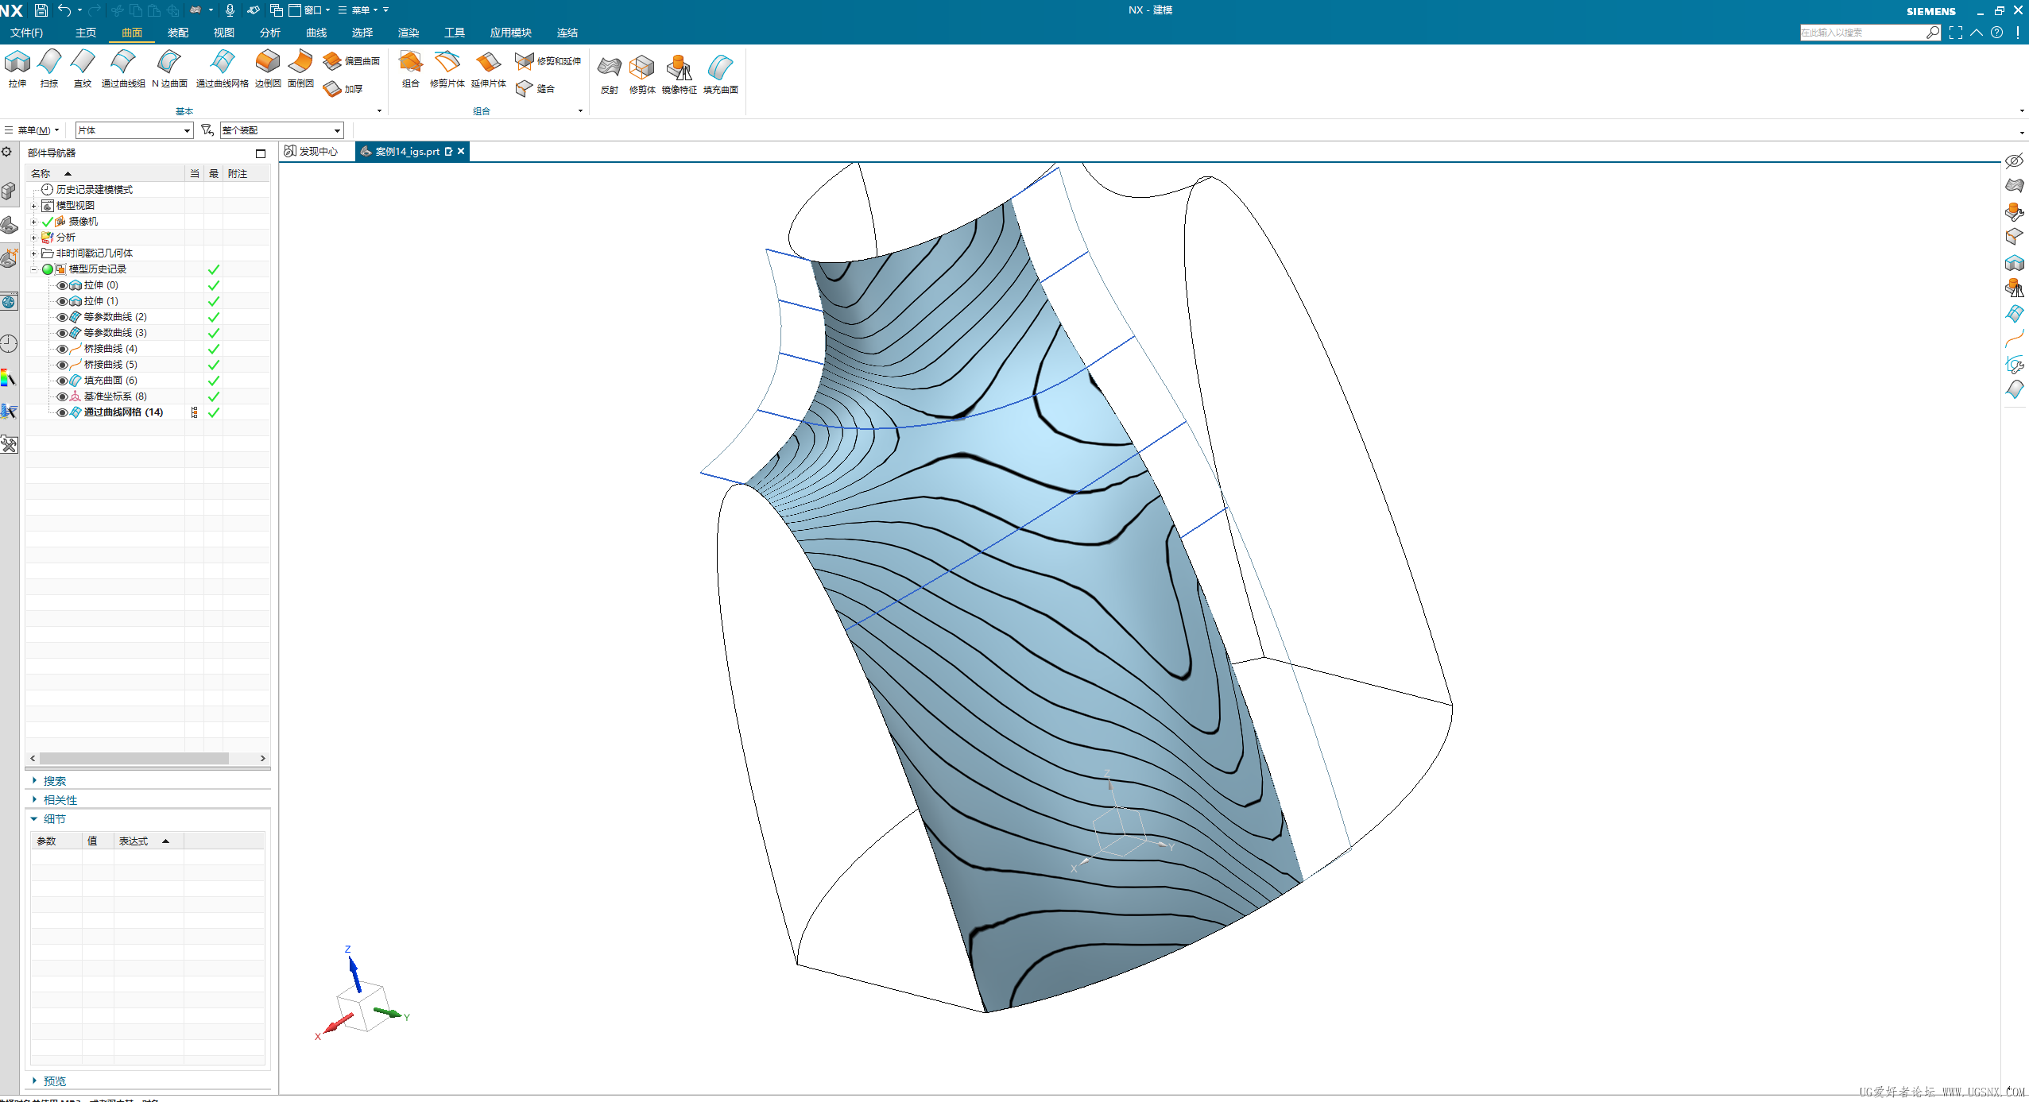
Task: Hide 等参数曲线 (2) using its eye icon
Action: [62, 317]
